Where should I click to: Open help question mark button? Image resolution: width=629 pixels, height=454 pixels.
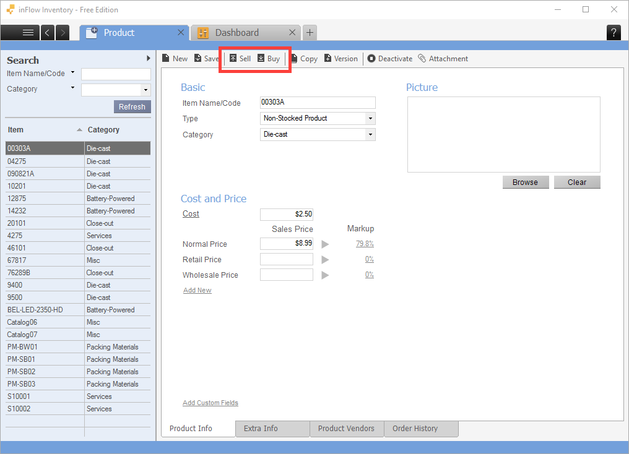click(614, 32)
